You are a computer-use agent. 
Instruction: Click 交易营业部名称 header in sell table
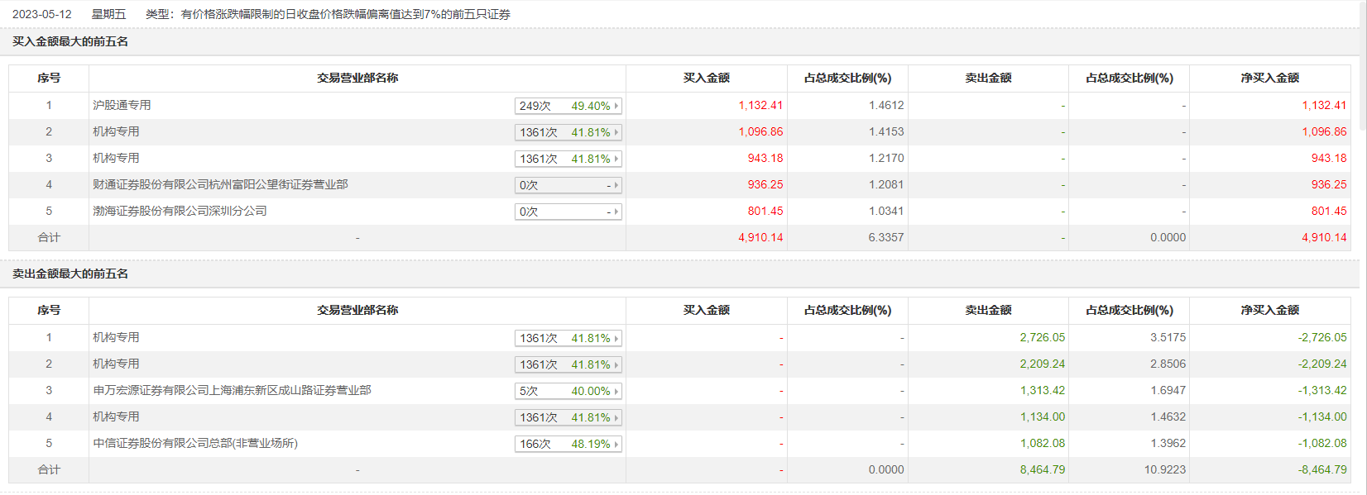[357, 310]
